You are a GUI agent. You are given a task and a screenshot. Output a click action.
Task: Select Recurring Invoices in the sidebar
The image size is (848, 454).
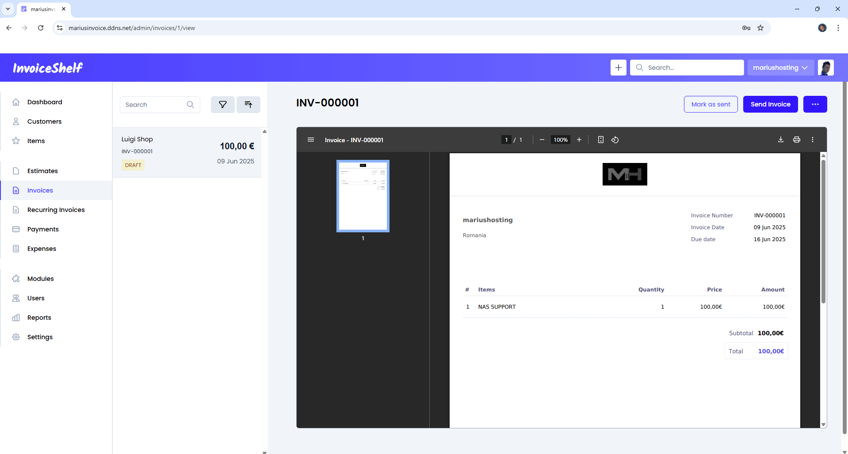click(x=56, y=210)
